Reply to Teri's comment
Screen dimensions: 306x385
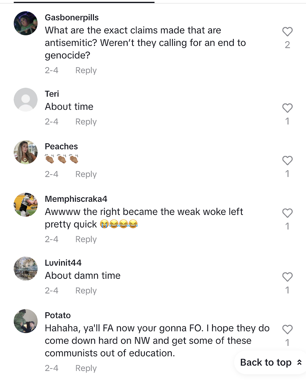[86, 122]
